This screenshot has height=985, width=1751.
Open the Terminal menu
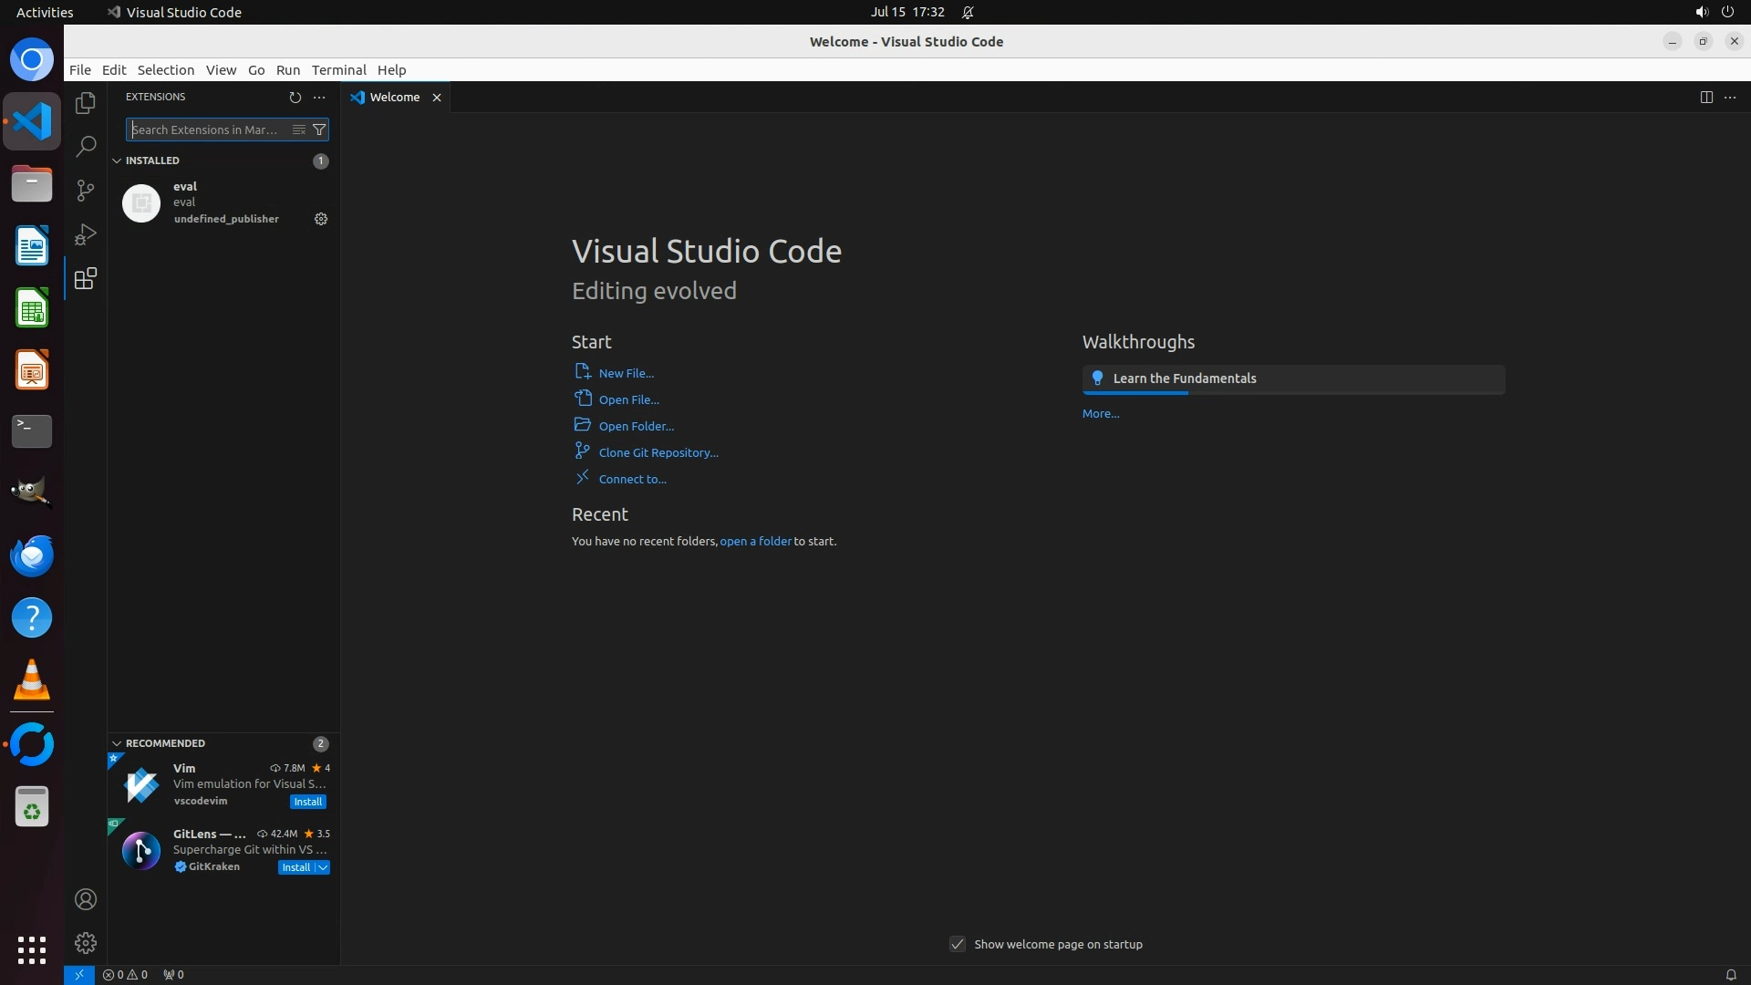(338, 70)
